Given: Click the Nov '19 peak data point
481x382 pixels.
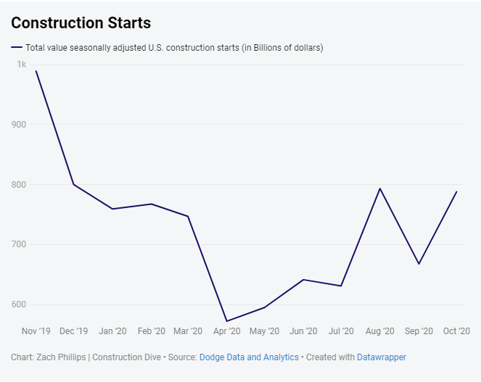Looking at the screenshot, I should (x=36, y=70).
